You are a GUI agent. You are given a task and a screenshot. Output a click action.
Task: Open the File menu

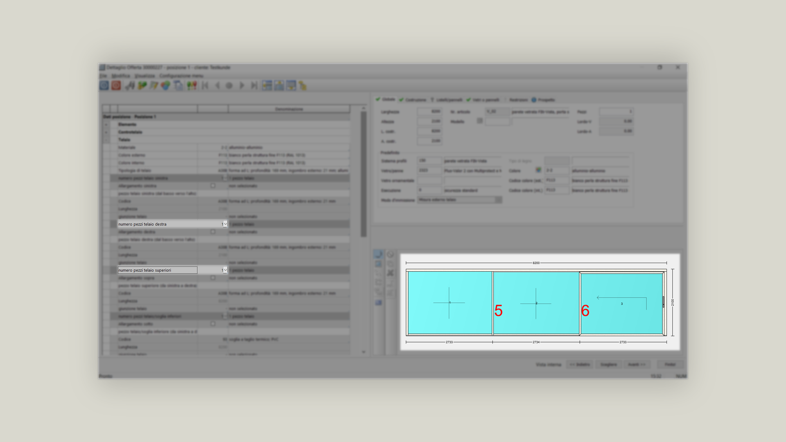[103, 76]
